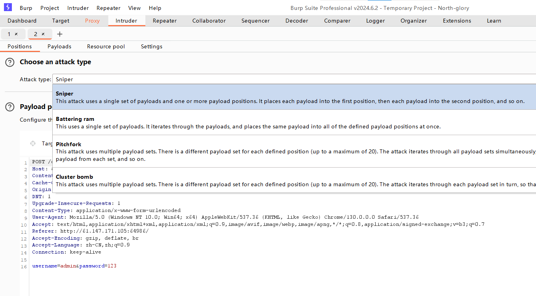The height and width of the screenshot is (296, 536).
Task: Switch to the Target tab
Action: (x=61, y=21)
